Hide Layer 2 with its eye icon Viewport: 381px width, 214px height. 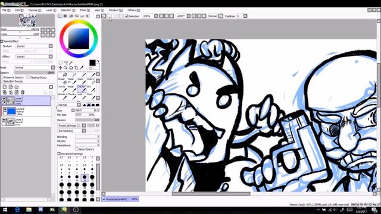(5, 109)
